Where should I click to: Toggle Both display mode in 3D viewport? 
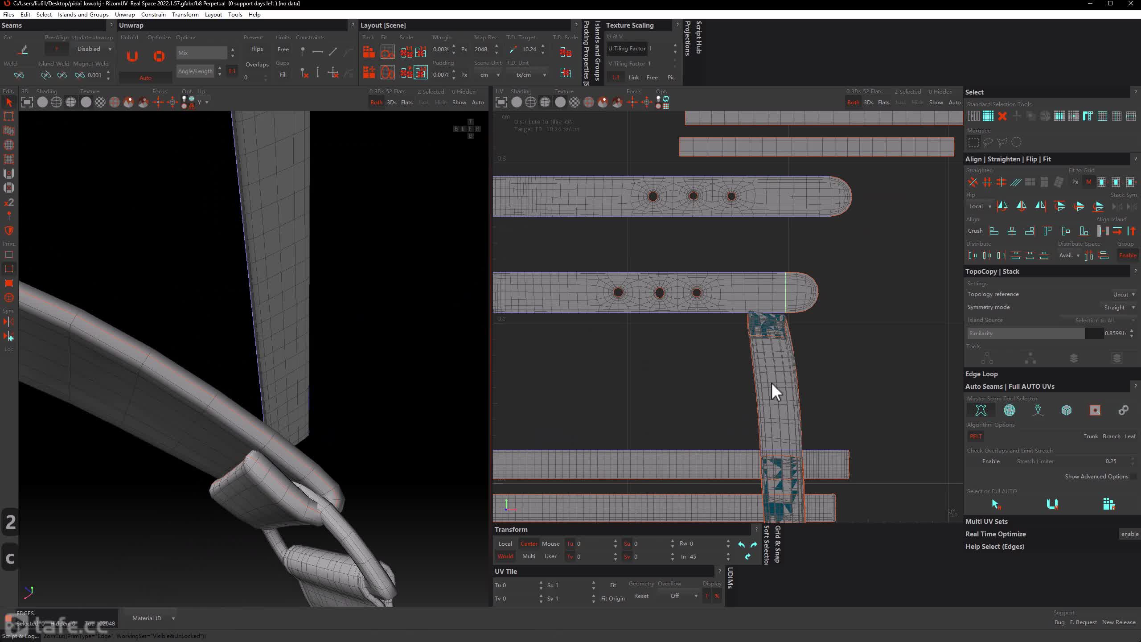[376, 103]
